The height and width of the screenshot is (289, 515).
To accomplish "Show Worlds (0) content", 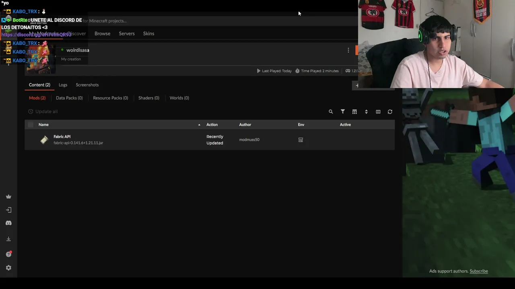I will (179, 98).
